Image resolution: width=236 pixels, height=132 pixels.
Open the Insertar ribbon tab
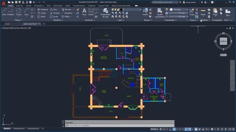pos(20,6)
